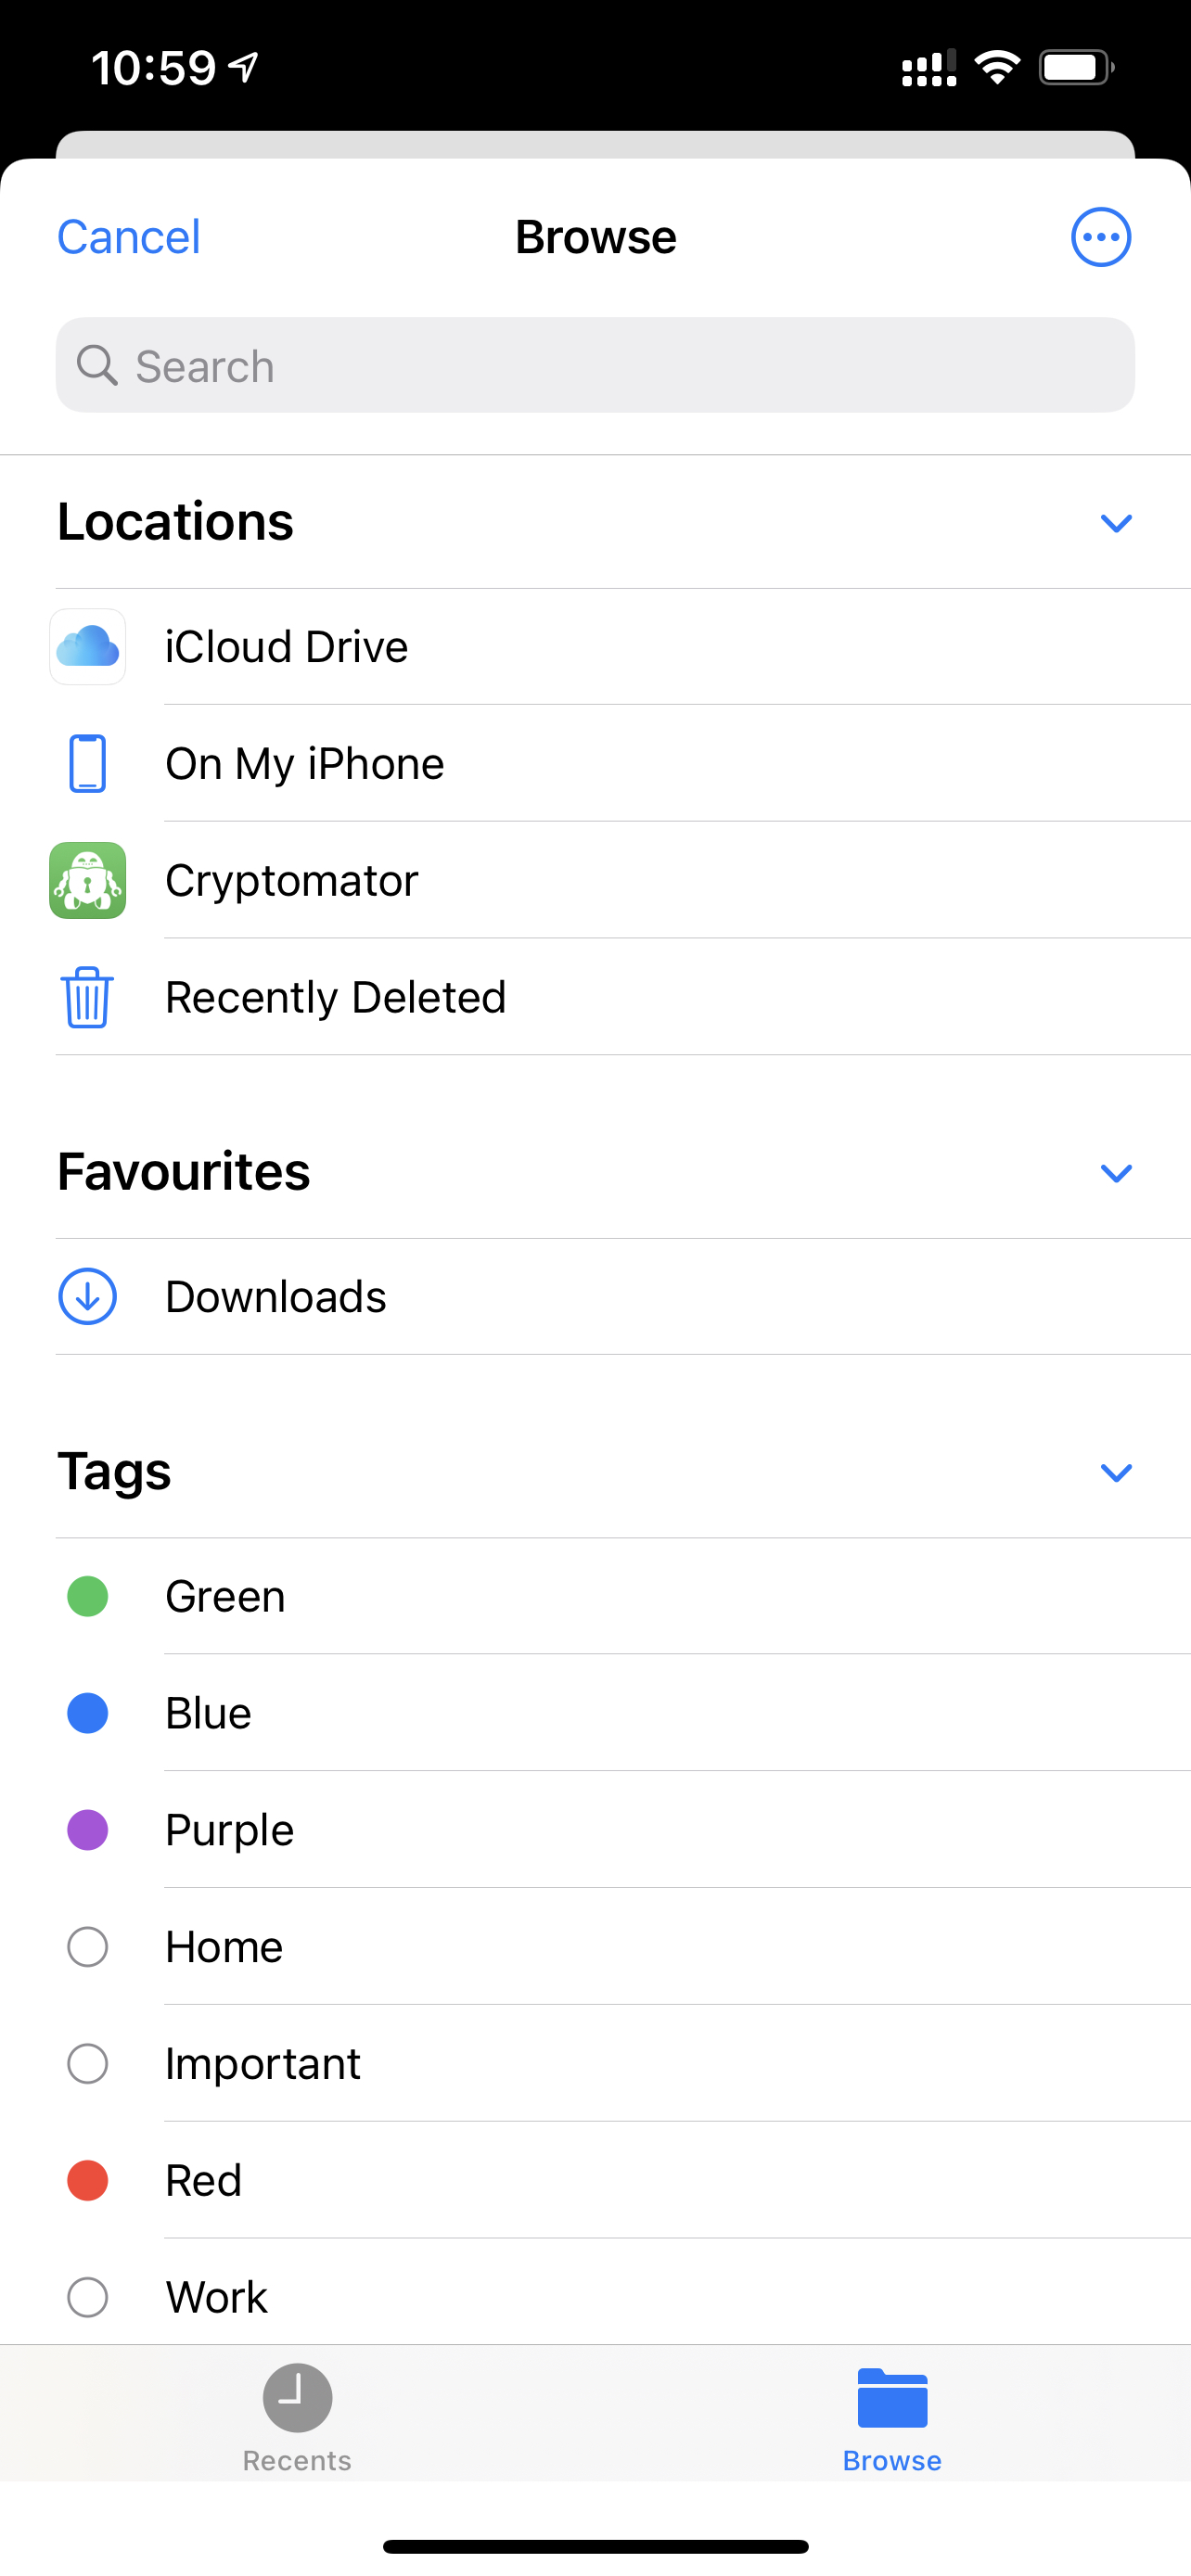This screenshot has height=2576, width=1191.
Task: Tap the red tag color dot
Action: (88, 2181)
